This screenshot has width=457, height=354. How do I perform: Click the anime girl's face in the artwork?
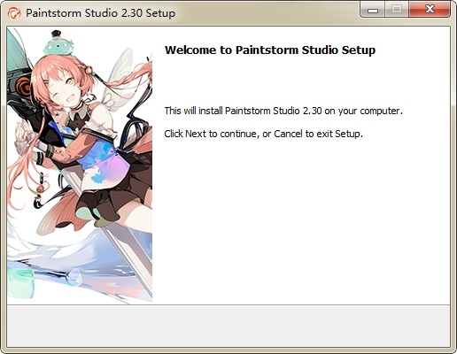click(x=59, y=88)
